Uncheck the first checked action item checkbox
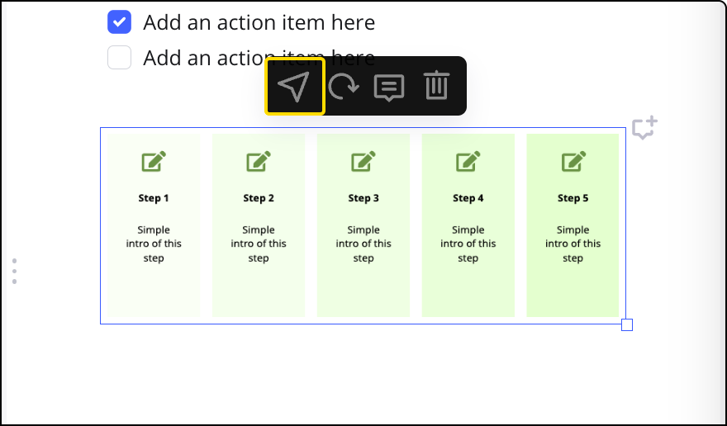 [x=120, y=22]
